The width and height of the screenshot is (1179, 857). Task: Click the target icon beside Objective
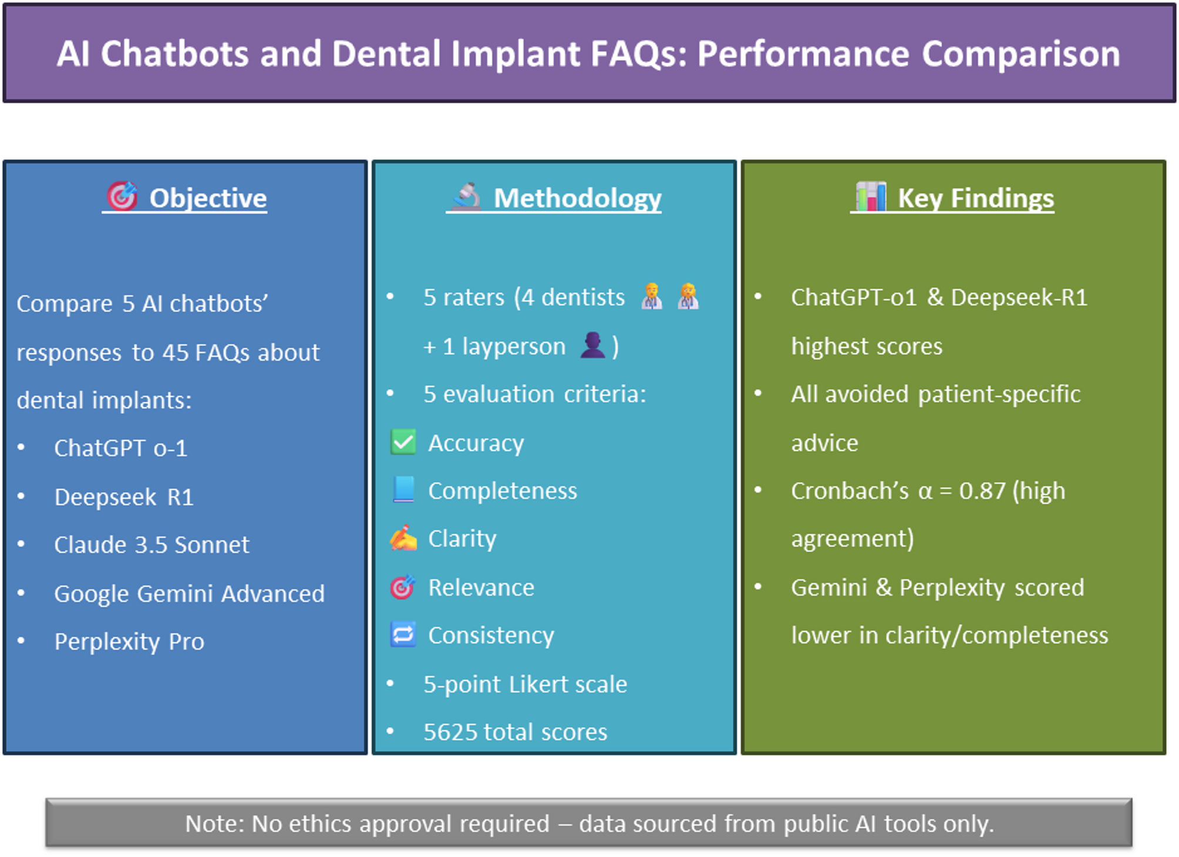pos(122,196)
